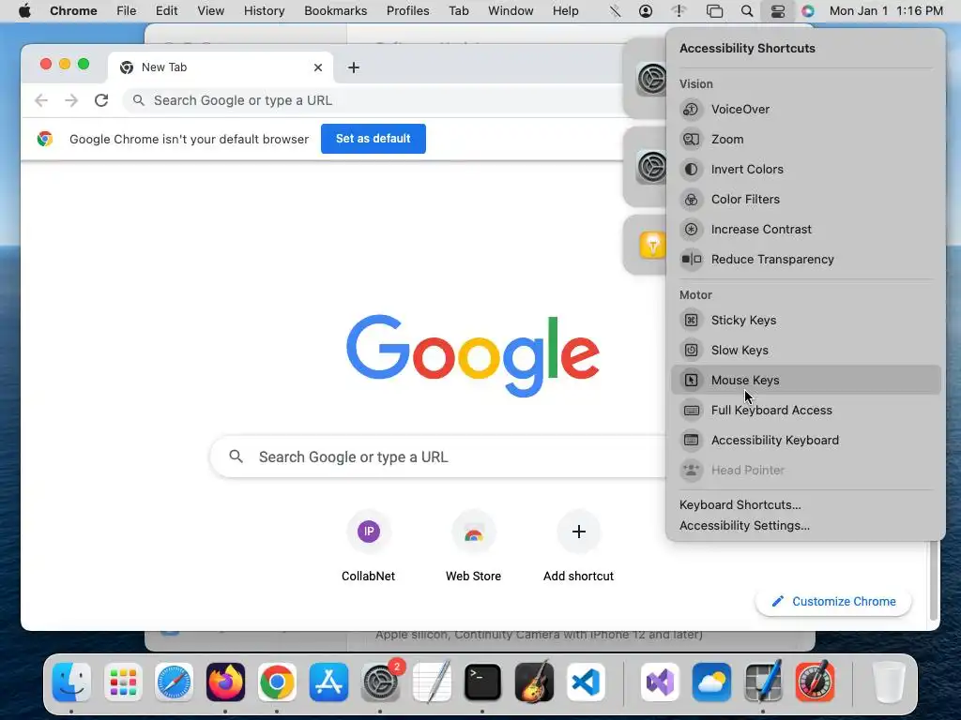Open the Edit menu
The image size is (961, 720).
166,11
